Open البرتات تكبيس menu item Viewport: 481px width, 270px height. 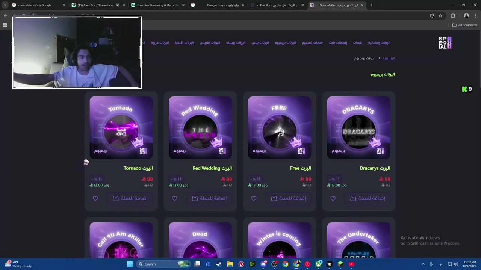pos(210,43)
